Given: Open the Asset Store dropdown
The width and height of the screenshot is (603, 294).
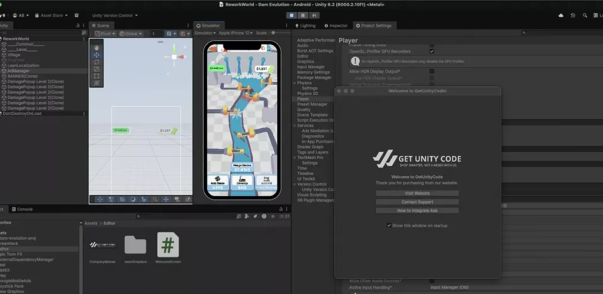Looking at the screenshot, I should click(x=51, y=15).
